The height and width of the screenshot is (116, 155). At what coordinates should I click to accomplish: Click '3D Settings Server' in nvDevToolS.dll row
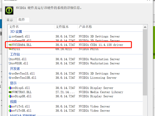pos(105,73)
